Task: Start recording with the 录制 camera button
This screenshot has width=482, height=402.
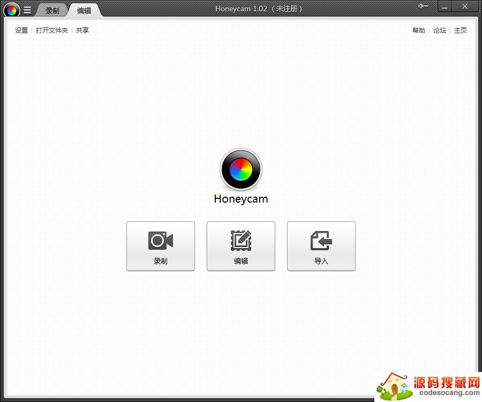Action: pos(161,246)
